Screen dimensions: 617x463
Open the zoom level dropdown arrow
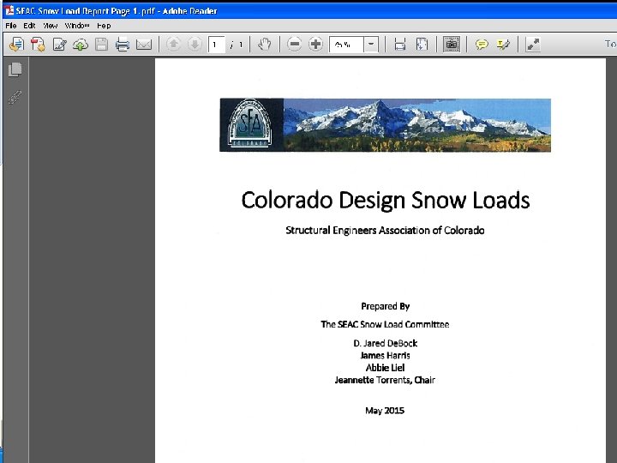pos(371,44)
